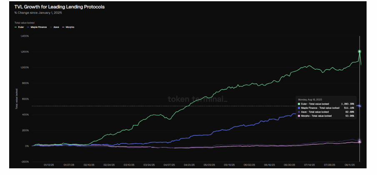Click the '06/02/25' x-axis date
377x175 pixels.
(249, 165)
